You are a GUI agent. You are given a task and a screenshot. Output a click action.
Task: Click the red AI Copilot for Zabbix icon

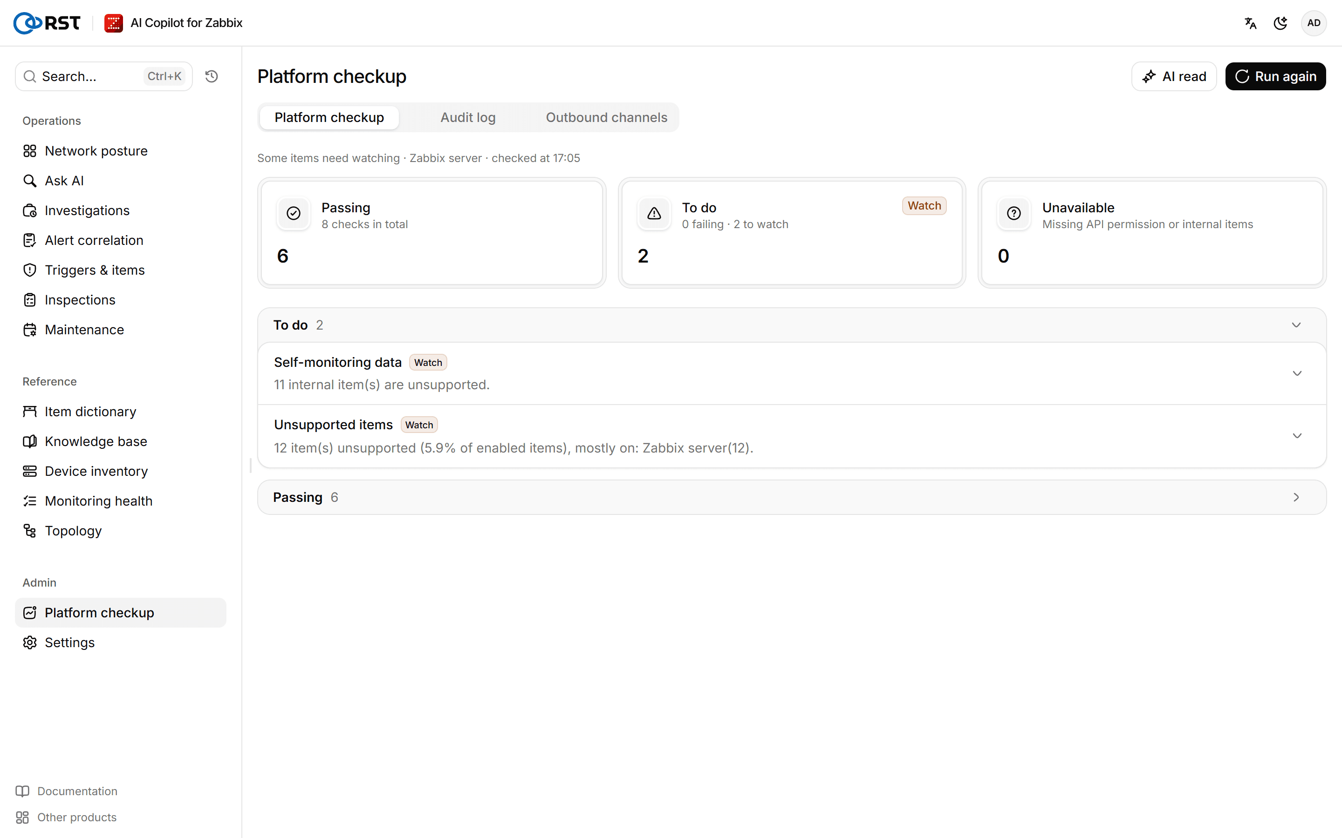tap(114, 23)
